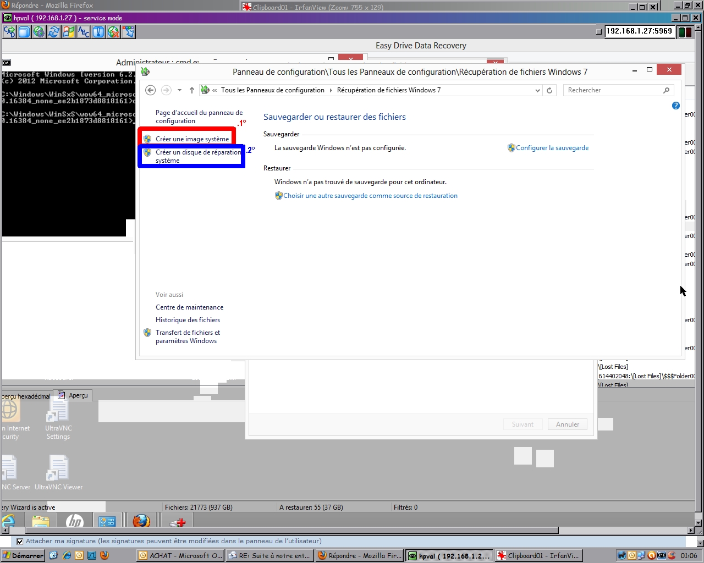Open VNC connection options icon
Image resolution: width=704 pixels, height=563 pixels.
(x=39, y=32)
